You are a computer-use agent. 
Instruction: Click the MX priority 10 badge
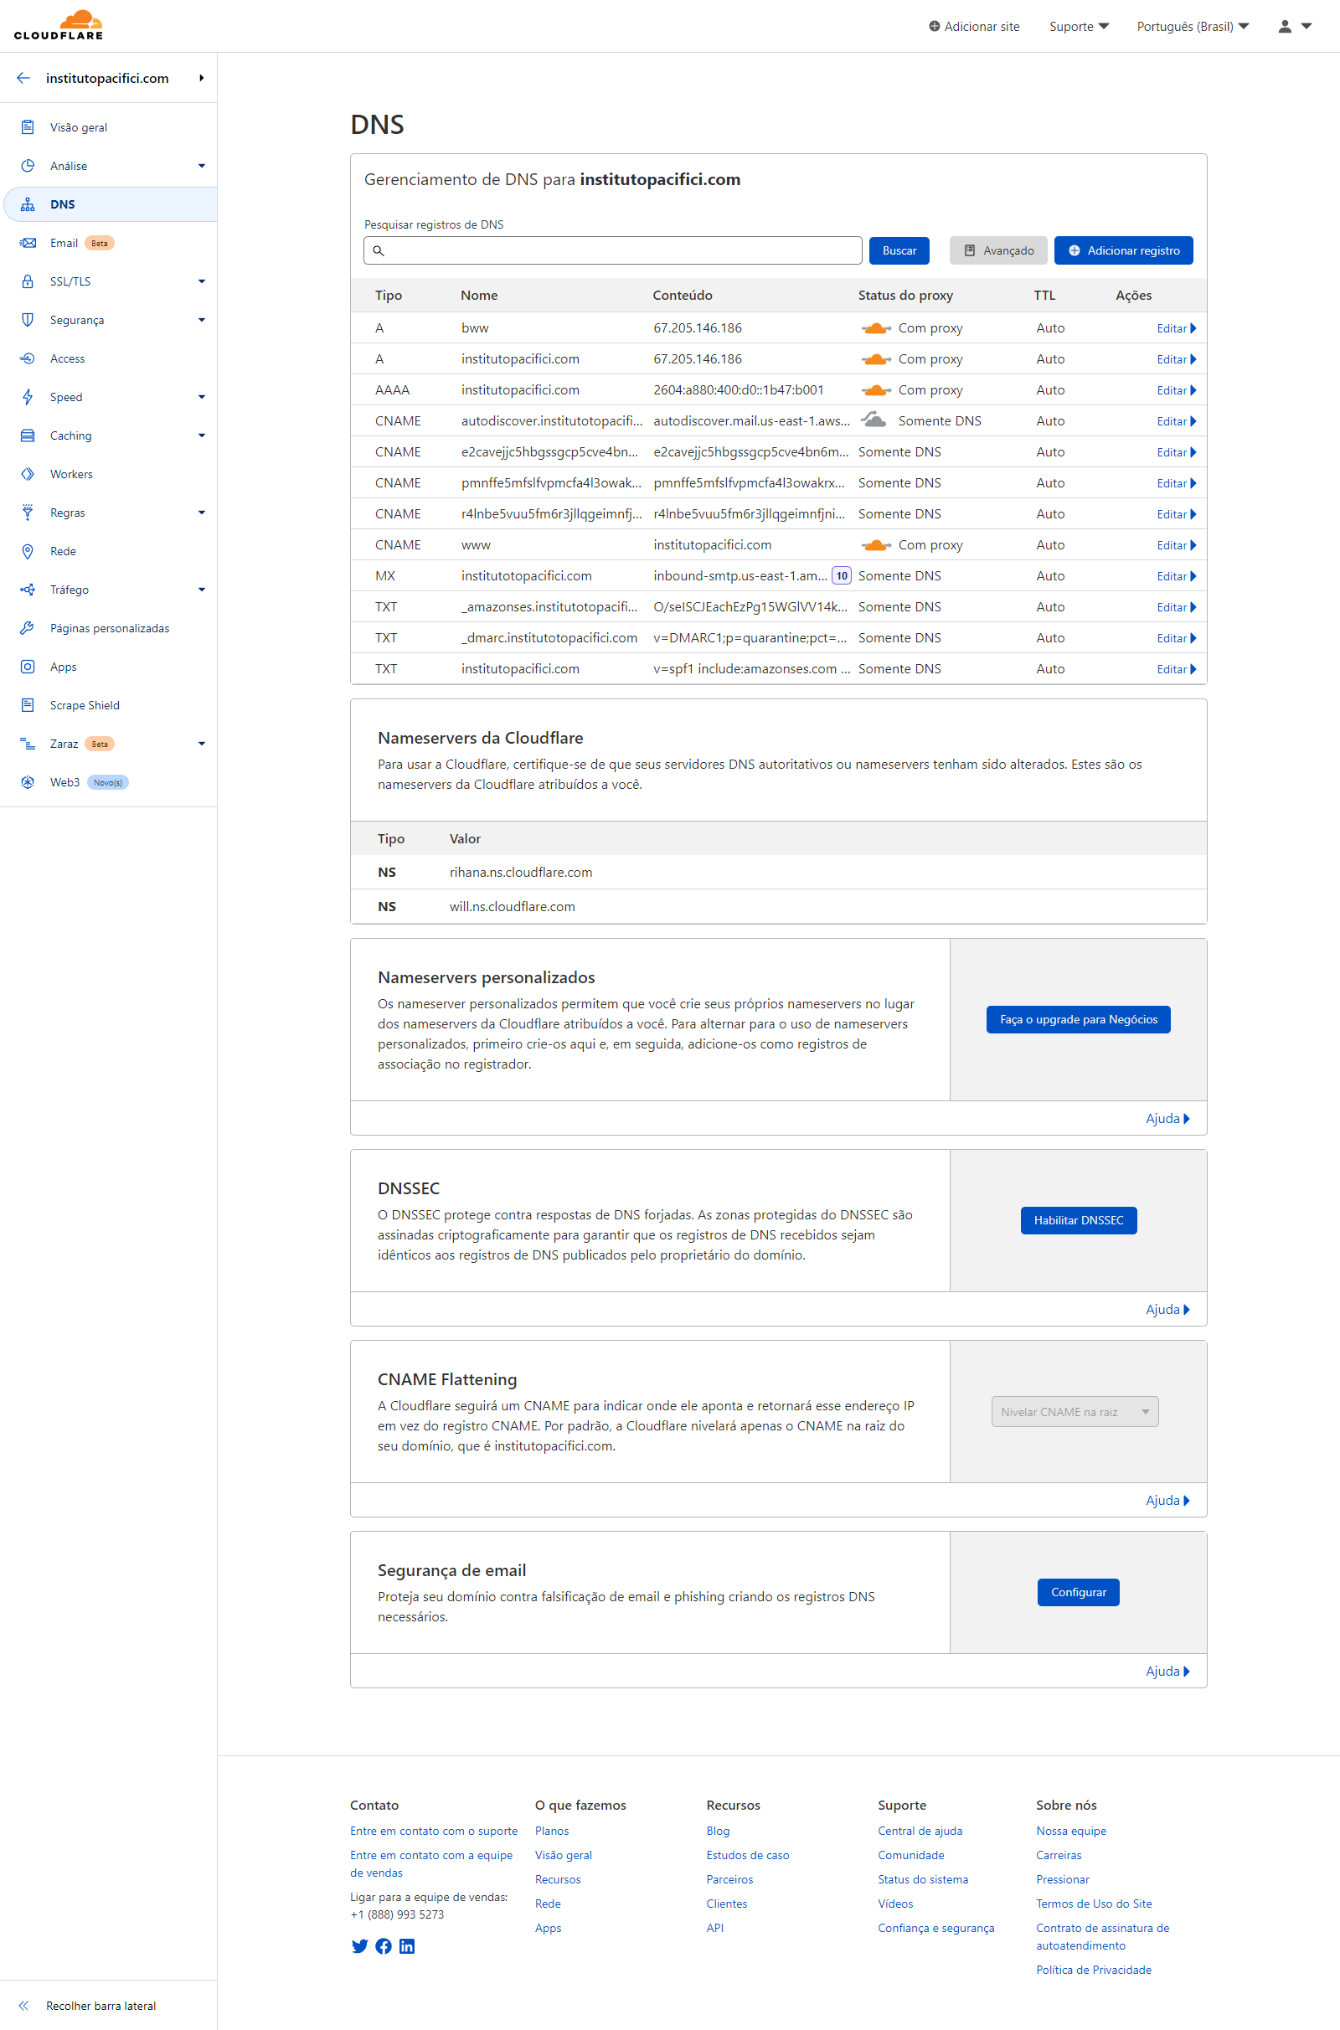click(x=842, y=576)
